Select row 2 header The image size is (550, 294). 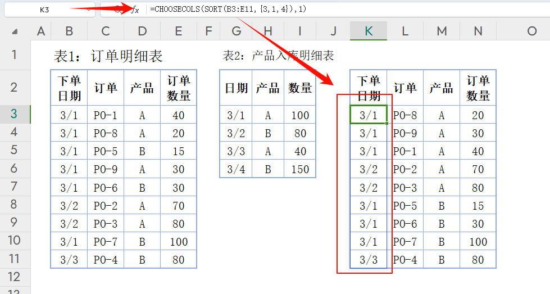[15, 87]
